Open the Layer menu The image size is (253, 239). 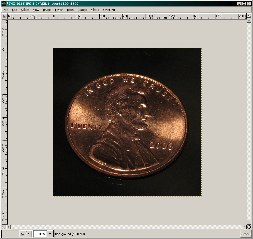tap(59, 10)
